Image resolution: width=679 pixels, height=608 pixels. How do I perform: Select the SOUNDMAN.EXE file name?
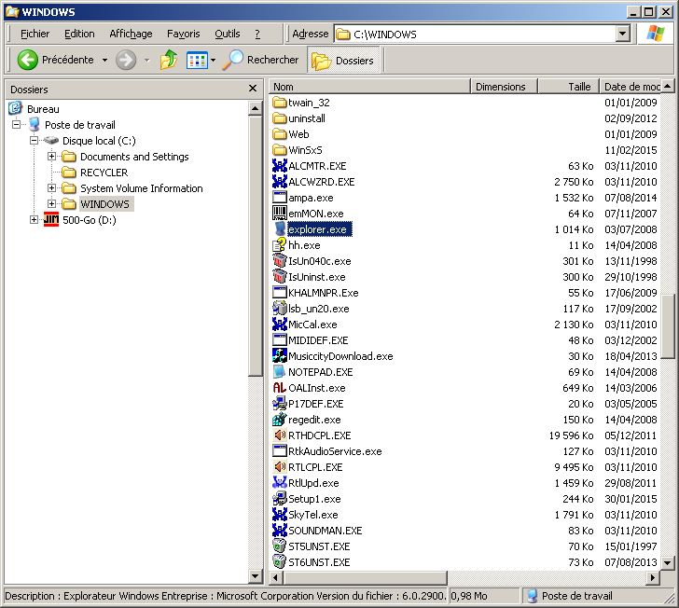(x=326, y=531)
